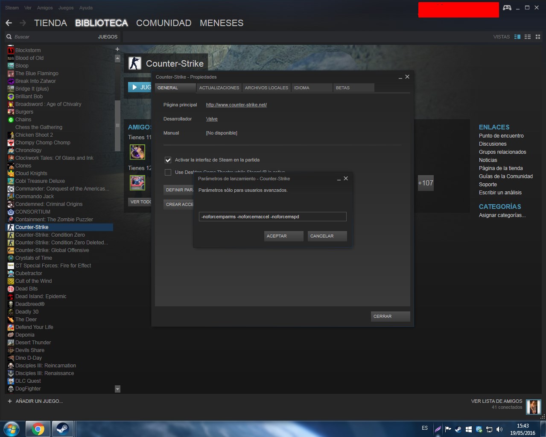The width and height of the screenshot is (546, 437).
Task: Open the Valve developer link
Action: (x=212, y=119)
